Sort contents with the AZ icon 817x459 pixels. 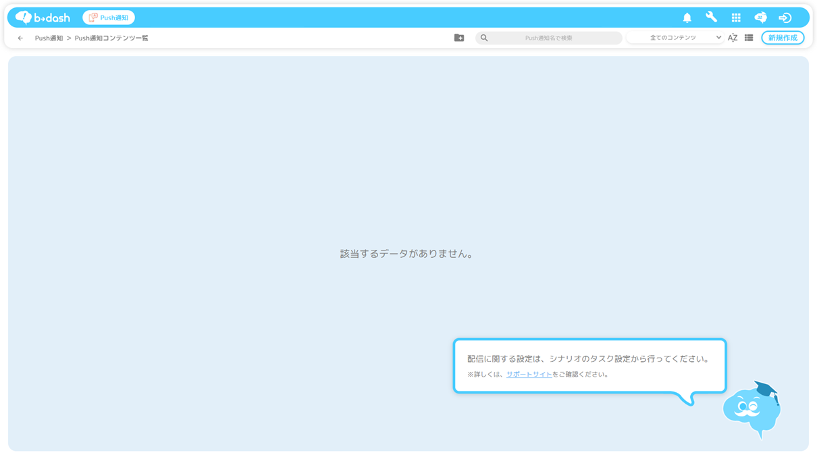(x=733, y=38)
